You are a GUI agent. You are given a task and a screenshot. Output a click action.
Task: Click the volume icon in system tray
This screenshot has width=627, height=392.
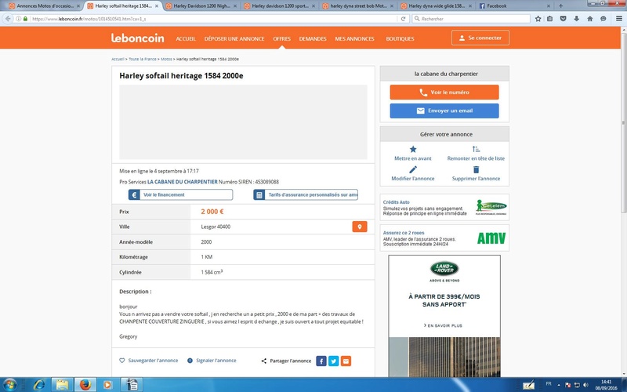(x=585, y=385)
